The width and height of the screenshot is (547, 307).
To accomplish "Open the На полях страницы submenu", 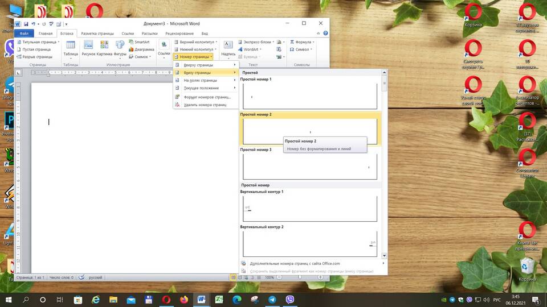I will (206, 80).
